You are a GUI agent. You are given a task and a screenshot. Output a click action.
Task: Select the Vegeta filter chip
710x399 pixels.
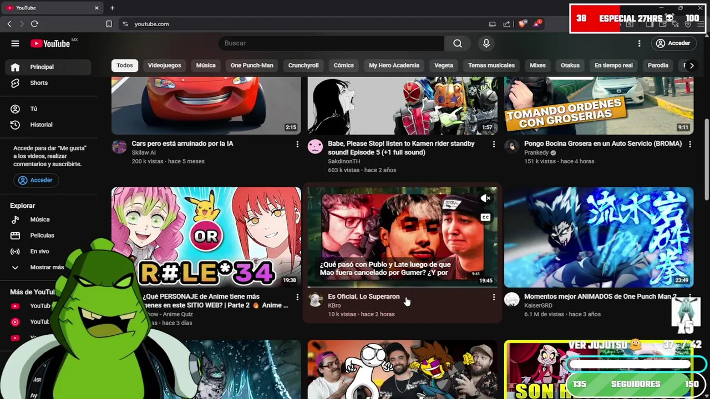coord(444,65)
